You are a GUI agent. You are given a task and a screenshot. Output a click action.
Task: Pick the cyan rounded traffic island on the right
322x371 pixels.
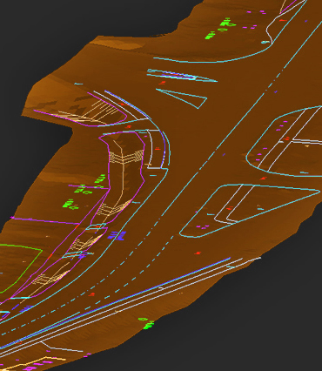click(250, 211)
